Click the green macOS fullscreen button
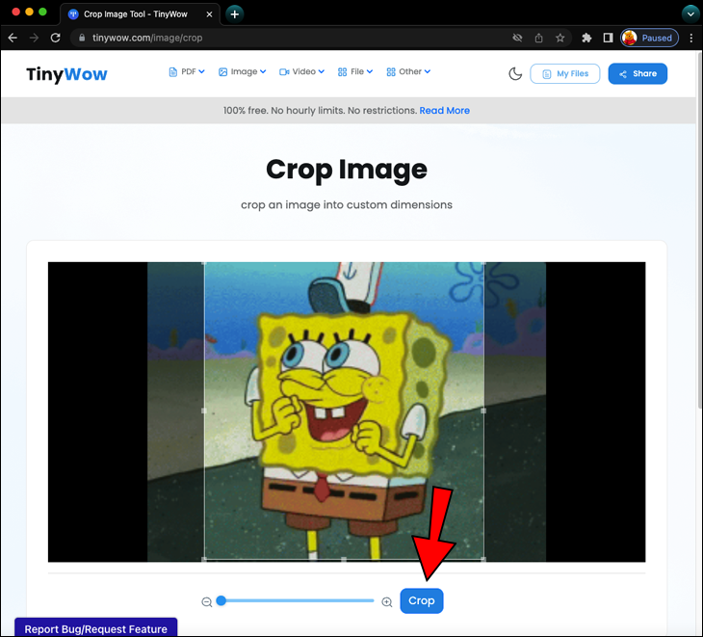 tap(42, 13)
